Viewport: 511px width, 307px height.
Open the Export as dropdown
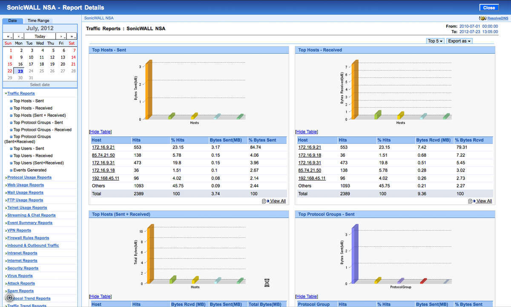point(459,41)
